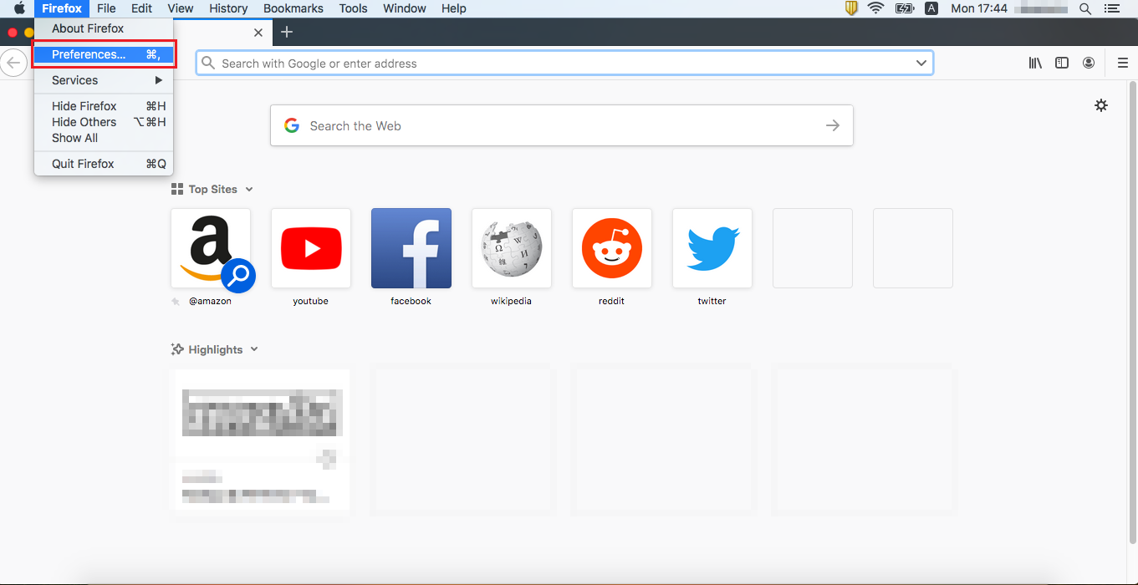
Task: Open new tab settings via gear icon
Action: (1101, 105)
